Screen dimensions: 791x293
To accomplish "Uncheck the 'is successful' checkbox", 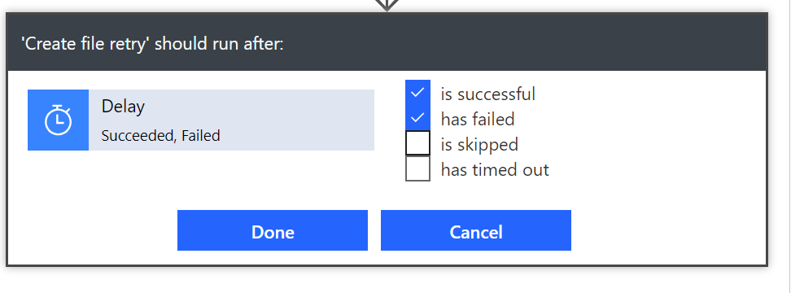I will pos(417,93).
